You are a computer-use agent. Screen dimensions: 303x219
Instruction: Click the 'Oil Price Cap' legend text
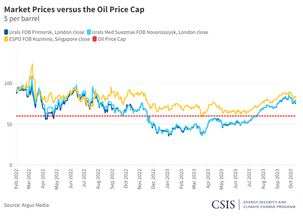[x=112, y=39]
